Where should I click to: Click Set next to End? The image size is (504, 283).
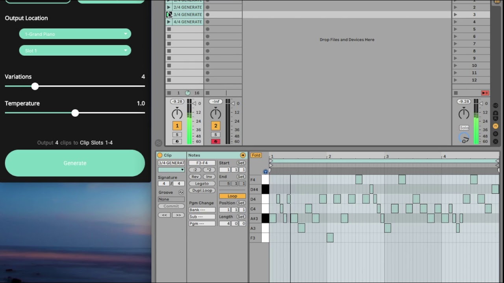click(x=241, y=177)
